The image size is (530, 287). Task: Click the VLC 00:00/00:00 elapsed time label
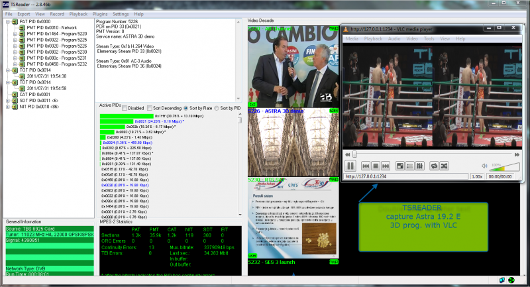[x=500, y=176]
